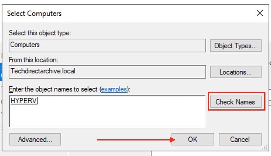The width and height of the screenshot is (271, 156).
Task: Click the Check Names button
Action: pyautogui.click(x=235, y=102)
